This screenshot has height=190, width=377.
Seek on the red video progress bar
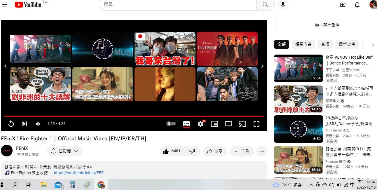134,116
